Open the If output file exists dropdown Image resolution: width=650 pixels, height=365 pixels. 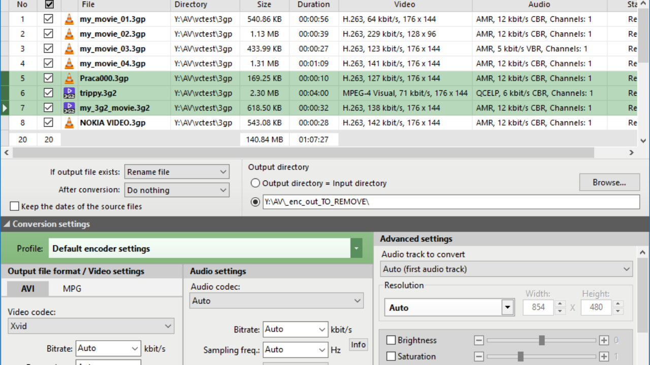(177, 172)
